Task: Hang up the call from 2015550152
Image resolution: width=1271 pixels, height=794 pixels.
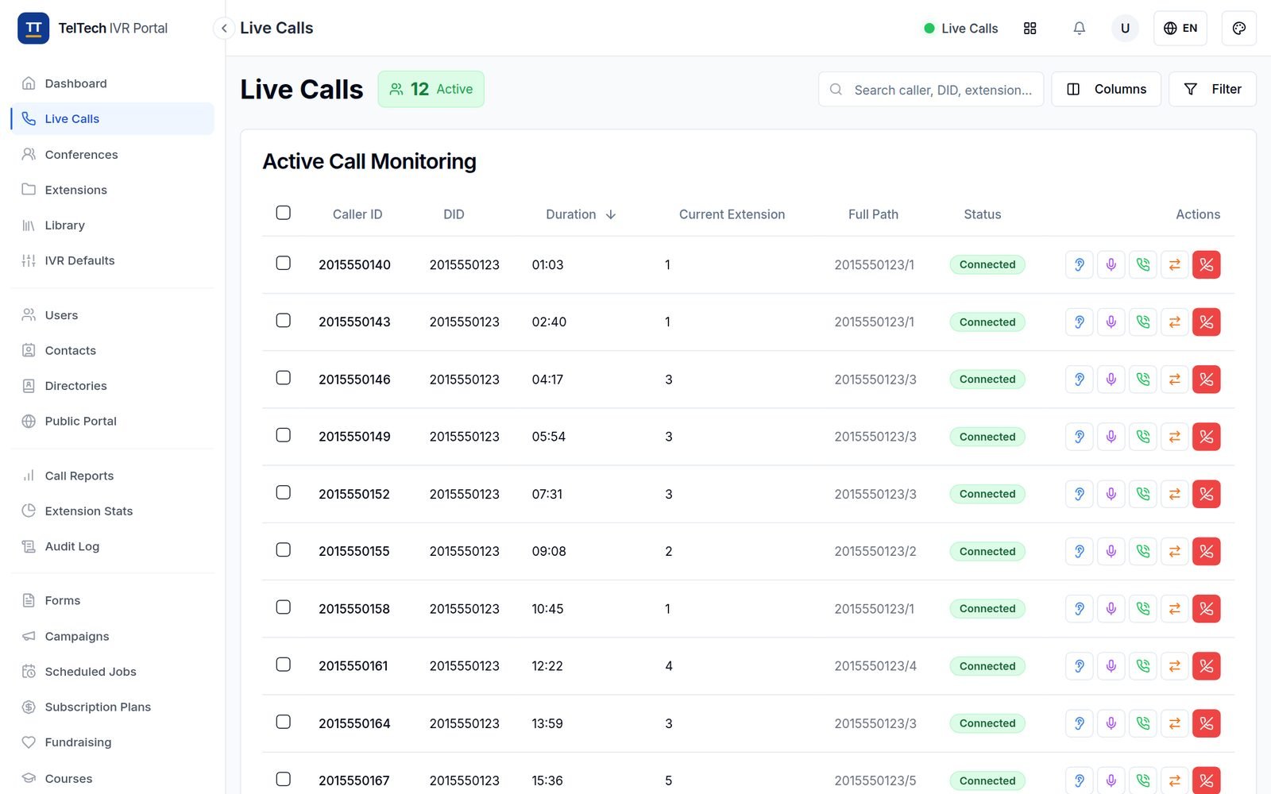Action: [x=1206, y=494]
